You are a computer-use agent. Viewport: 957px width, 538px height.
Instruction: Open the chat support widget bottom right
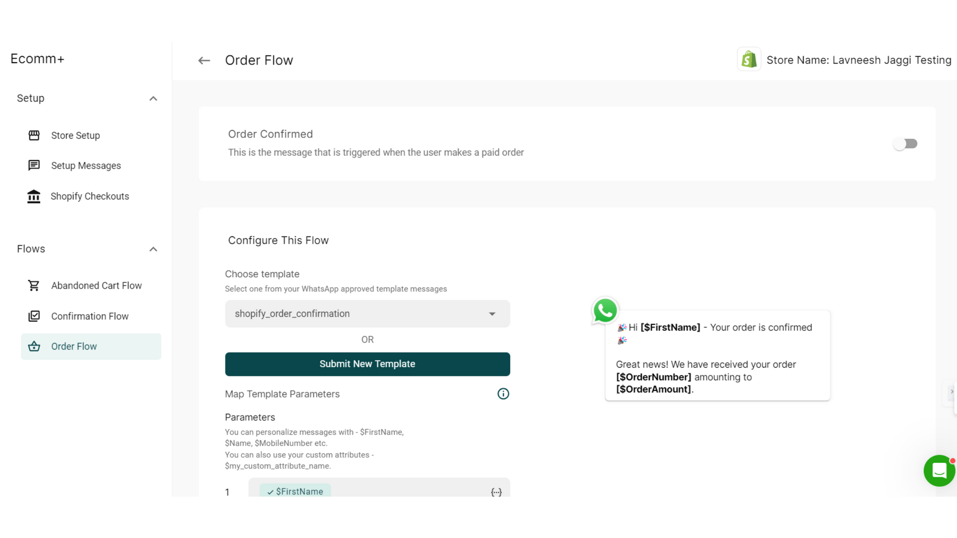click(x=939, y=471)
